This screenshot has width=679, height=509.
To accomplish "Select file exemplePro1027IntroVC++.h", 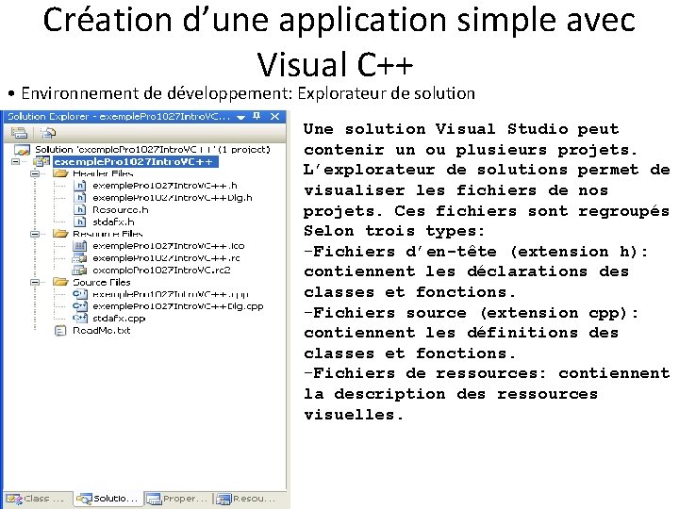I will [165, 186].
